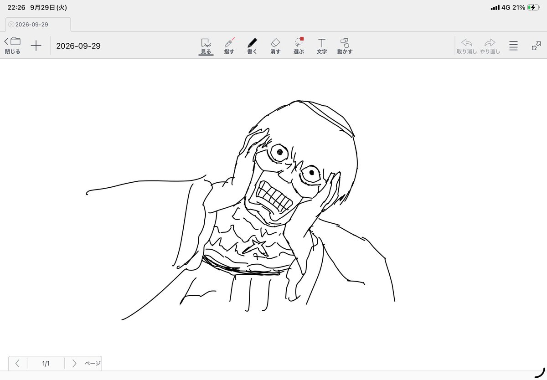The height and width of the screenshot is (380, 547).
Task: Tap the 22:26 clock in status bar
Action: click(16, 7)
